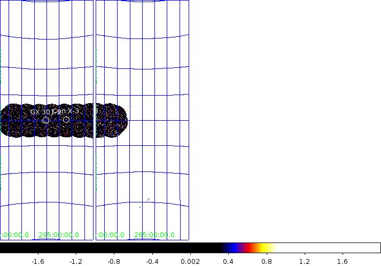381x266 pixels.
Task: Click the 0.8 colorbar tick value
Action: pos(267,262)
